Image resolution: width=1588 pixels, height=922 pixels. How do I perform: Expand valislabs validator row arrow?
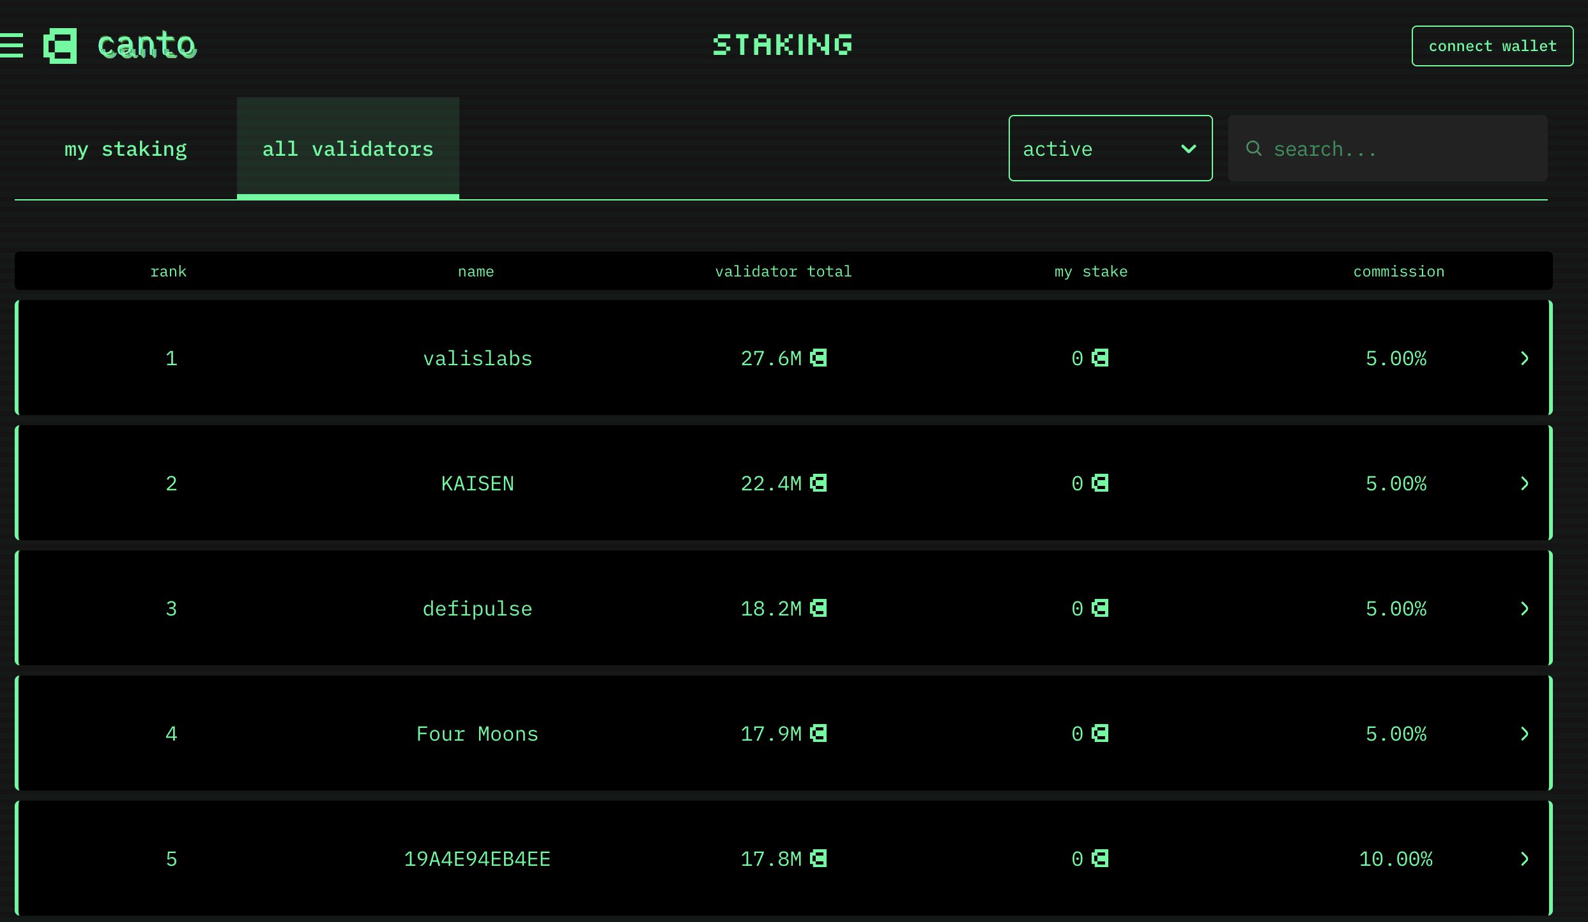1525,358
